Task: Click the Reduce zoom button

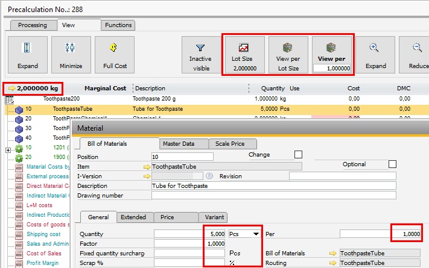Action: point(416,55)
